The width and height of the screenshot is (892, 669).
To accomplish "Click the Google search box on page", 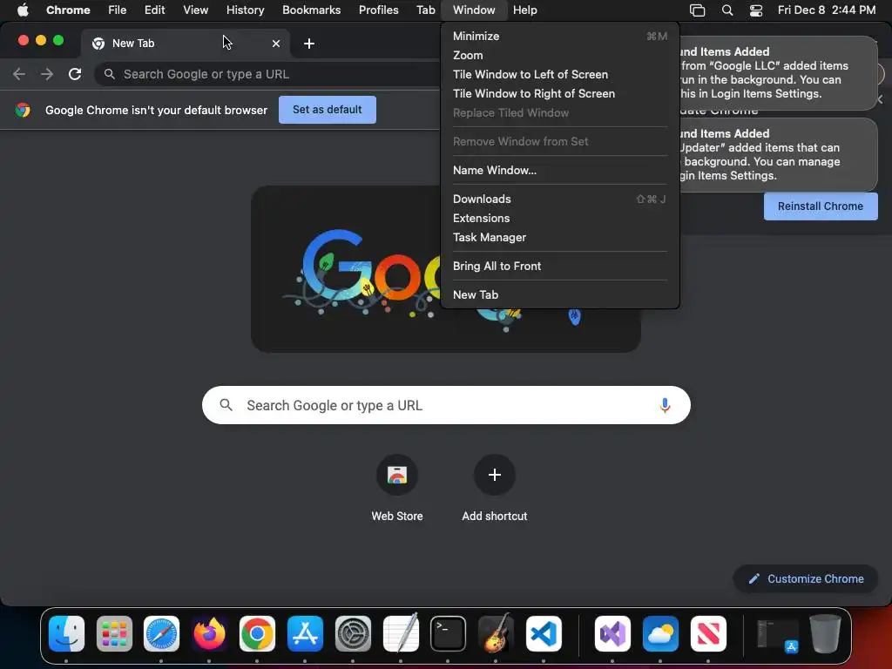I will tap(446, 405).
